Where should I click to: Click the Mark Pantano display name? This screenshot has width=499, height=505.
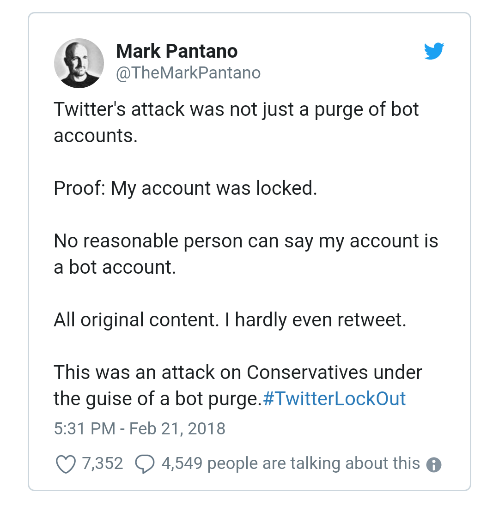tap(176, 51)
